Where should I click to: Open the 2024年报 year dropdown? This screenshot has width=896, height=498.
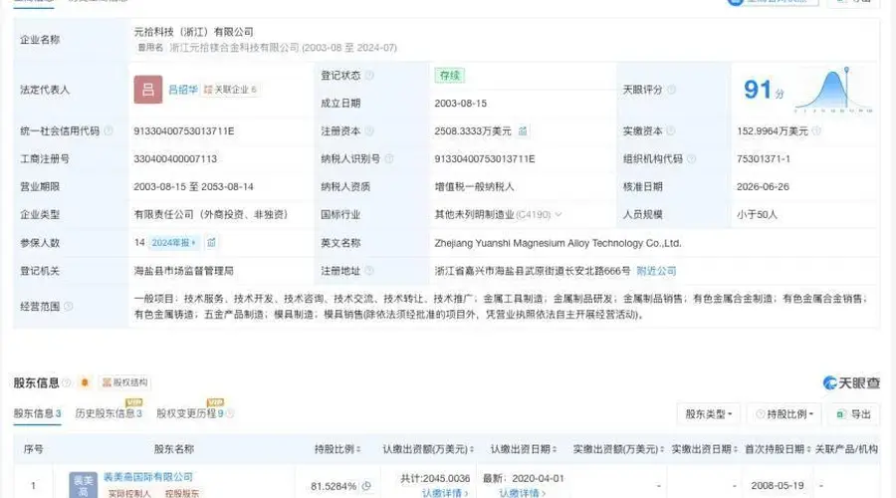173,243
